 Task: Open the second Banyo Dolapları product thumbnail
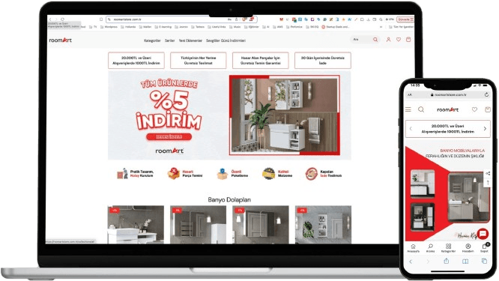[x=198, y=225]
